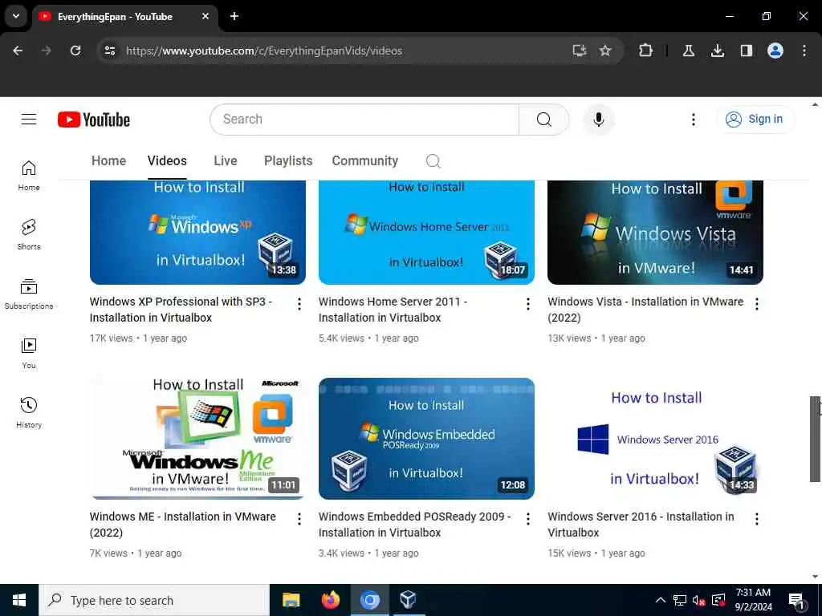Open Firefox from the taskbar
822x616 pixels.
(x=330, y=600)
